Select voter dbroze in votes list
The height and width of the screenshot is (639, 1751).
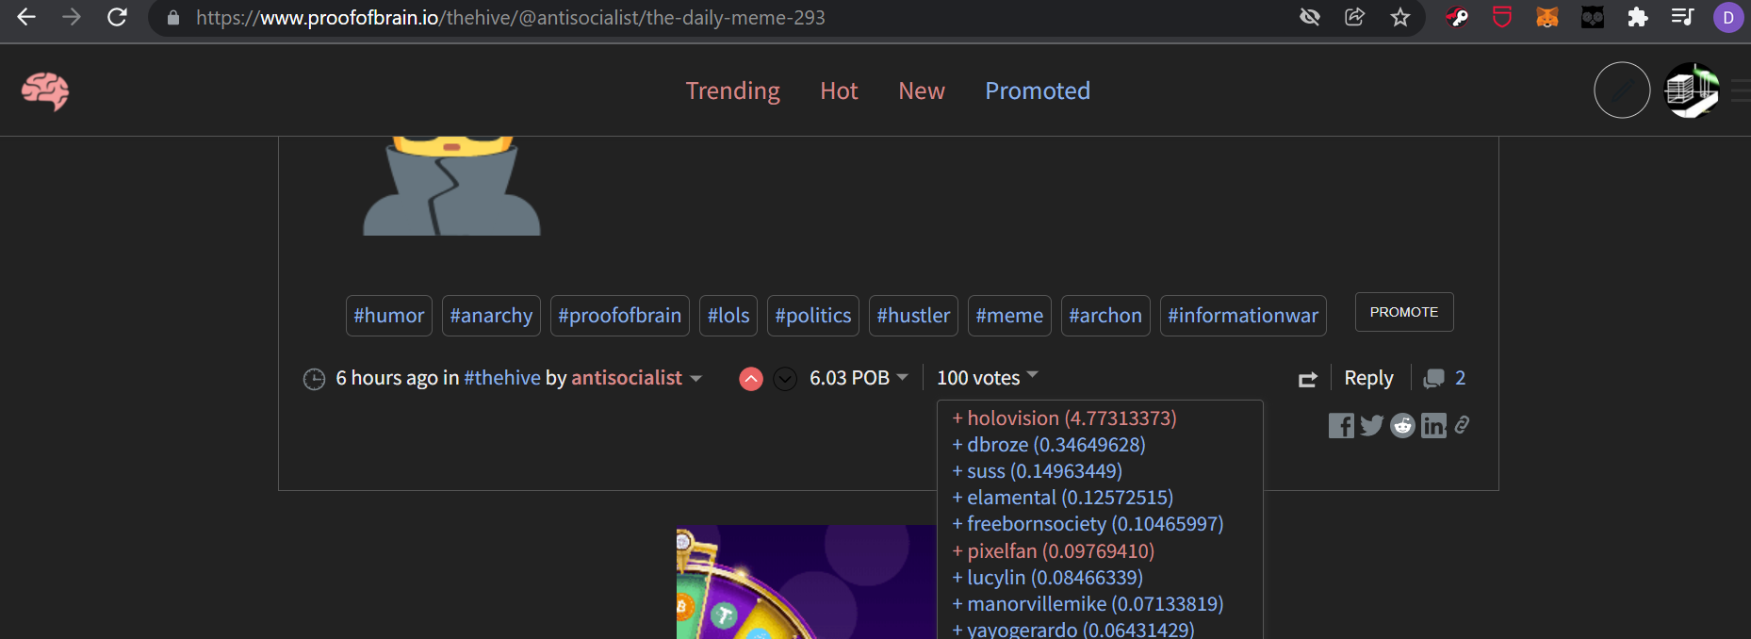pos(1049,445)
